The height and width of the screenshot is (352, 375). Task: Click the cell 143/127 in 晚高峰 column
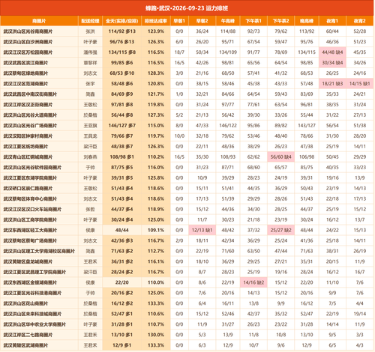click(x=307, y=126)
